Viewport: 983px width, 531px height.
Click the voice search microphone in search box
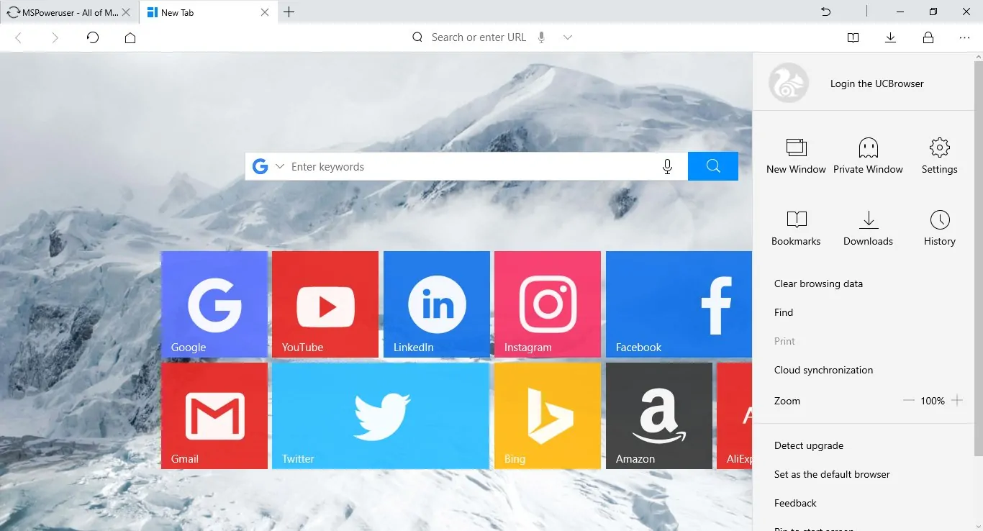(x=667, y=166)
